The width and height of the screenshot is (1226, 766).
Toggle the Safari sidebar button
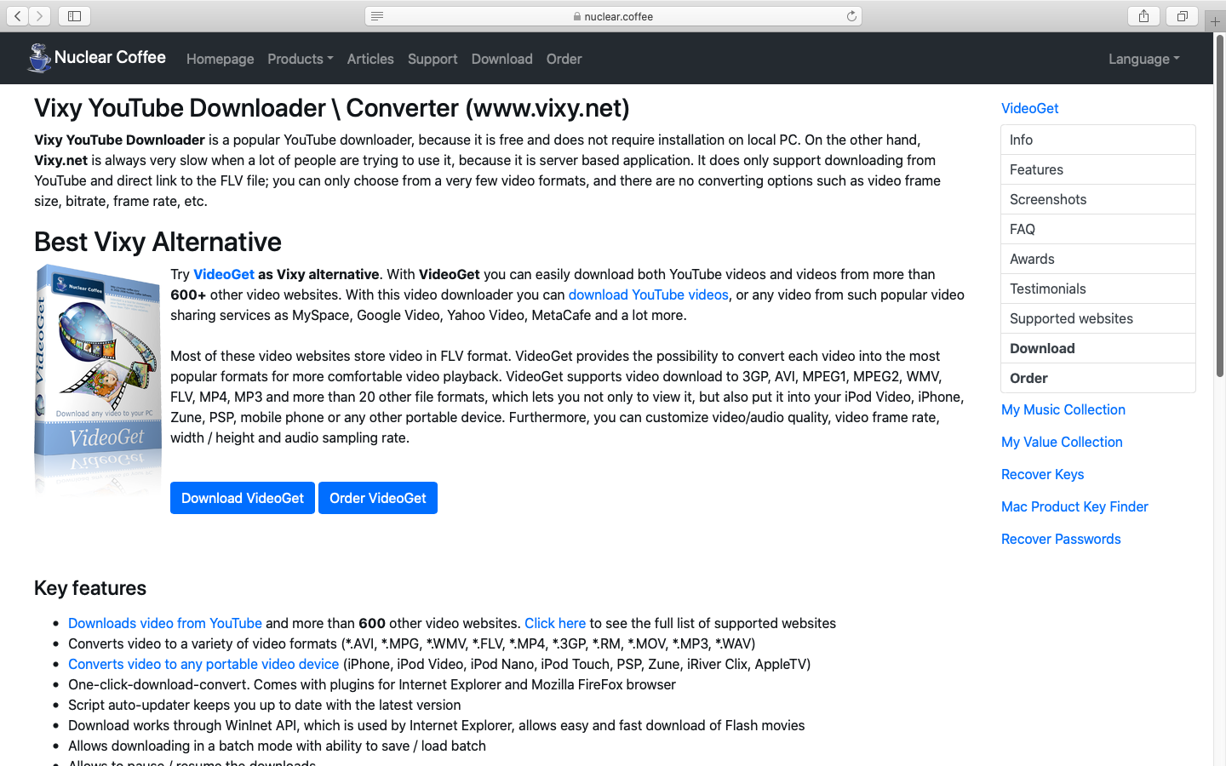74,16
